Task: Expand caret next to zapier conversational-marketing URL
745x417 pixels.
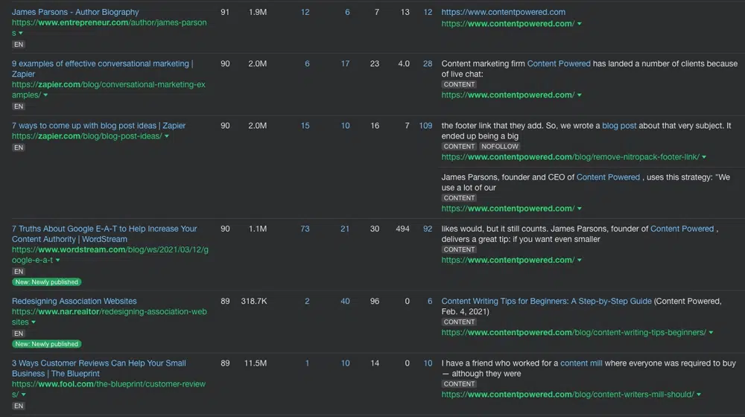Action: [x=45, y=95]
